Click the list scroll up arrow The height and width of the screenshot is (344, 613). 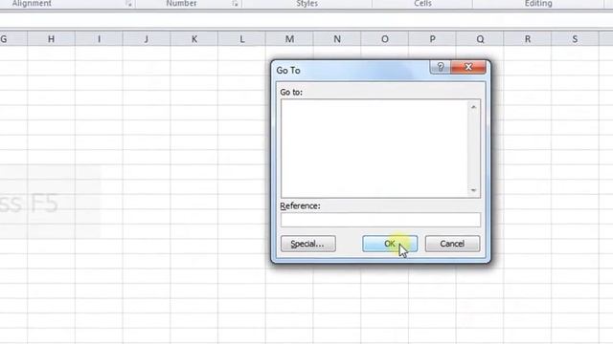coord(474,107)
